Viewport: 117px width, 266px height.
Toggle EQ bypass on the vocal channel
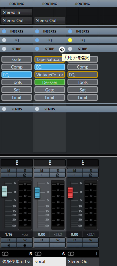37,40
